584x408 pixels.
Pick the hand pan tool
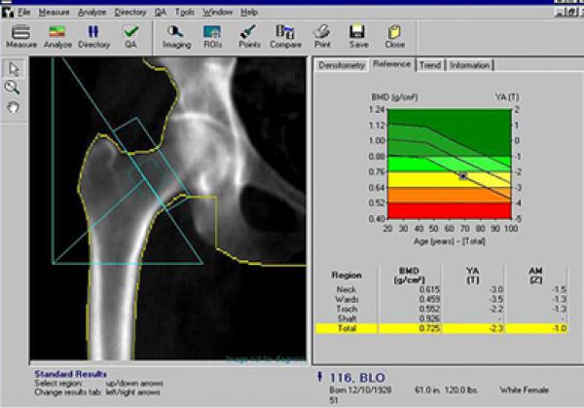(x=14, y=106)
